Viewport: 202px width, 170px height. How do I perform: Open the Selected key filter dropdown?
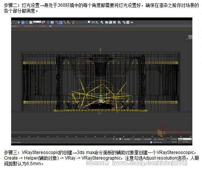[185, 139]
